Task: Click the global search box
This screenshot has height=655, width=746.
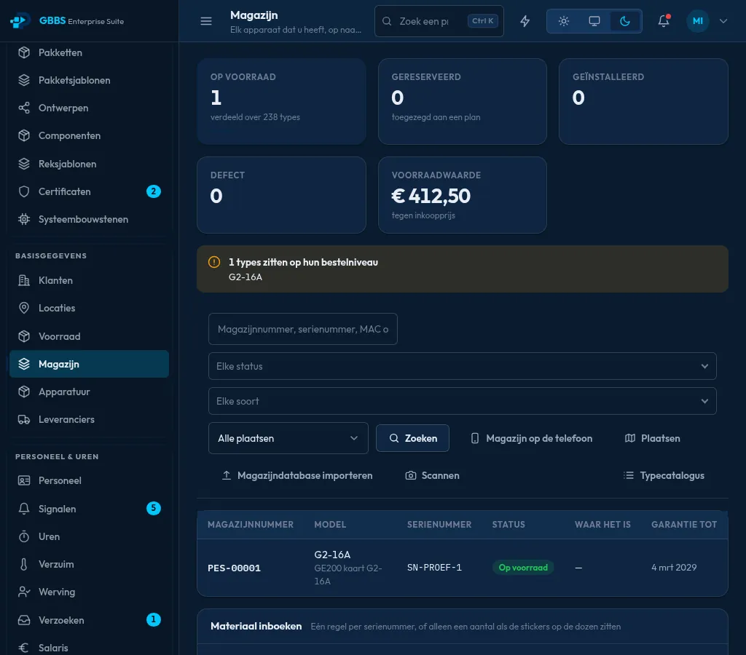Action: click(x=439, y=21)
